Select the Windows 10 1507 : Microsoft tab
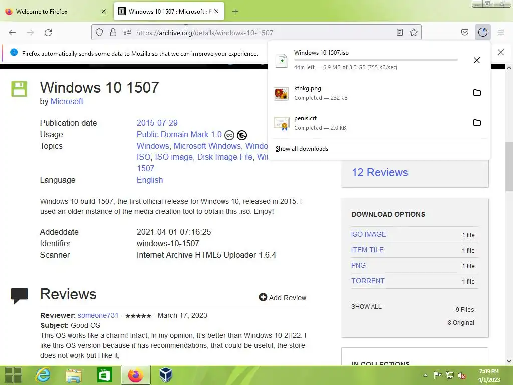Image resolution: width=513 pixels, height=385 pixels. (x=169, y=12)
